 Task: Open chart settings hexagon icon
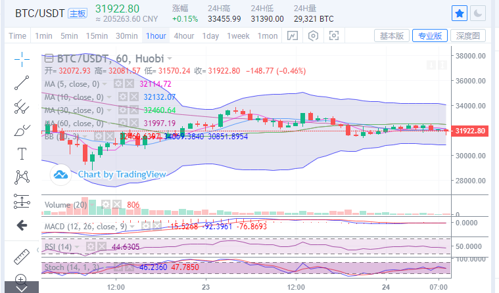(313, 35)
